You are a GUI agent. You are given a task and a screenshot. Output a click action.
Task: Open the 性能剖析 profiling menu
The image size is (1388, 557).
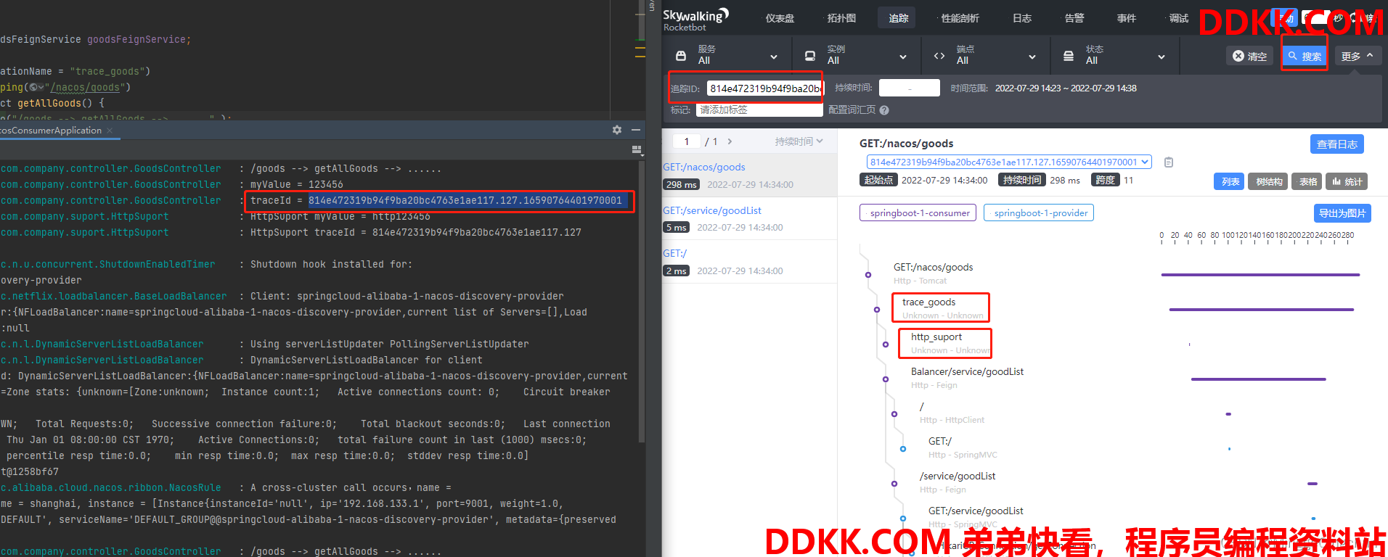(x=960, y=18)
